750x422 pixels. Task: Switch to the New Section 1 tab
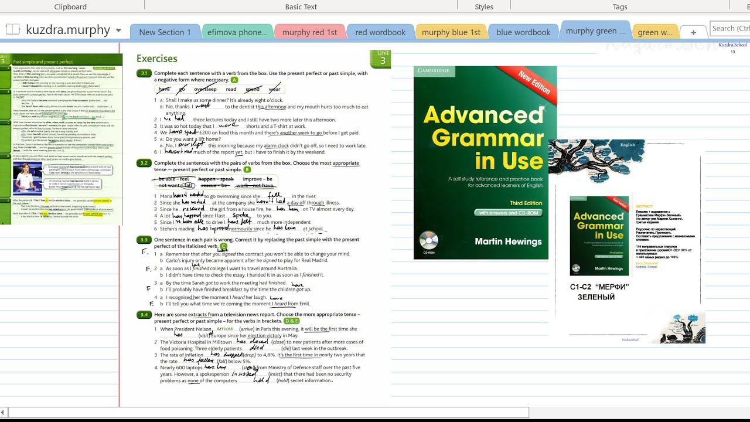[x=165, y=32]
